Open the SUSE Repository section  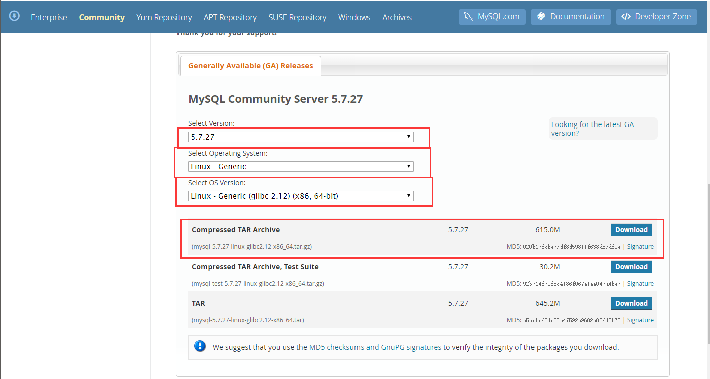(297, 17)
